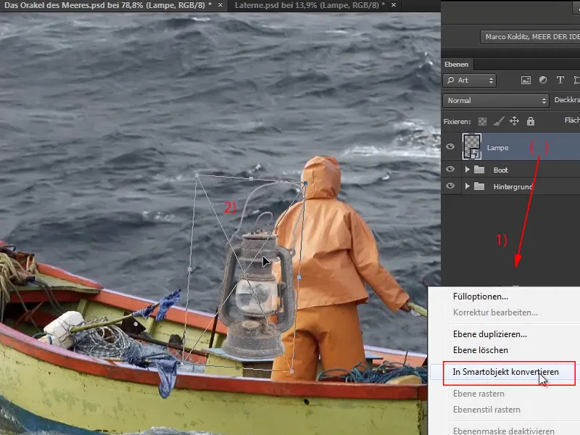
Task: Click the left-middle transform handle
Action: coord(190,270)
